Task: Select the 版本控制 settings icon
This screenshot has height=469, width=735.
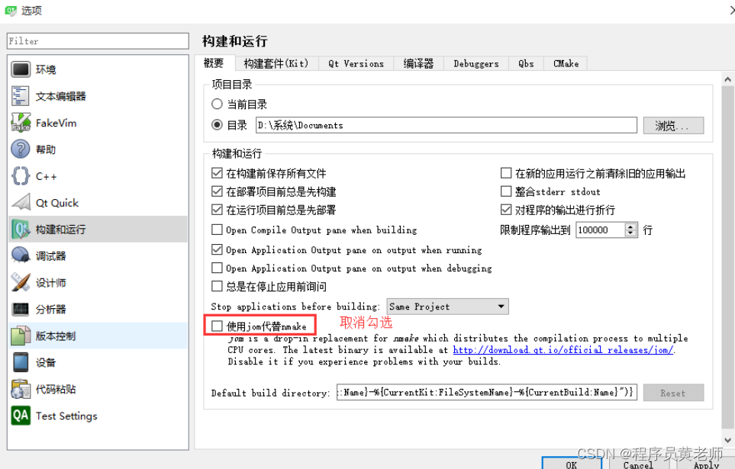Action: pos(21,336)
